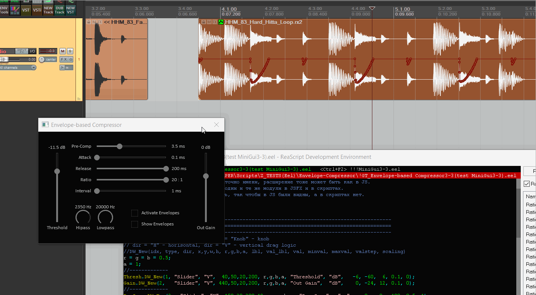Image resolution: width=536 pixels, height=295 pixels.
Task: Click the Out Gain vertical slider handle
Action: (206, 176)
